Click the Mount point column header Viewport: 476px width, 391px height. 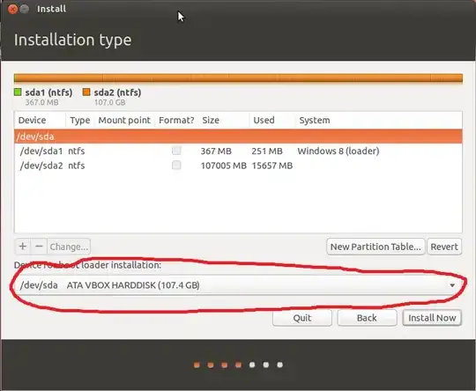[124, 120]
